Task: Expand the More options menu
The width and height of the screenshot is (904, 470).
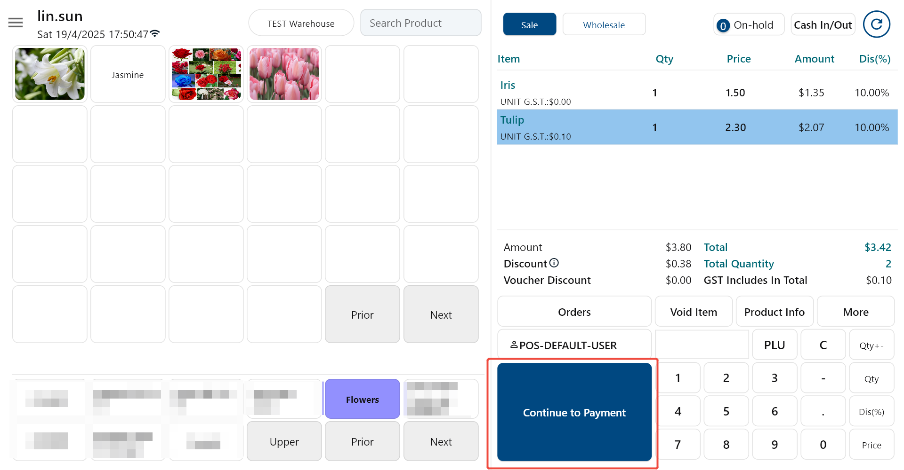Action: 856,312
